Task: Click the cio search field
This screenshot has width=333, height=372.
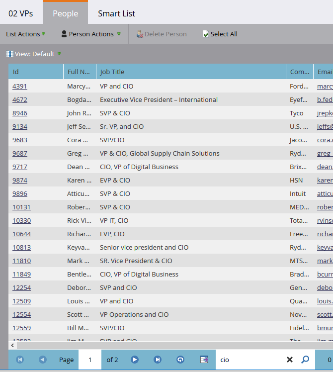Action: point(250,360)
